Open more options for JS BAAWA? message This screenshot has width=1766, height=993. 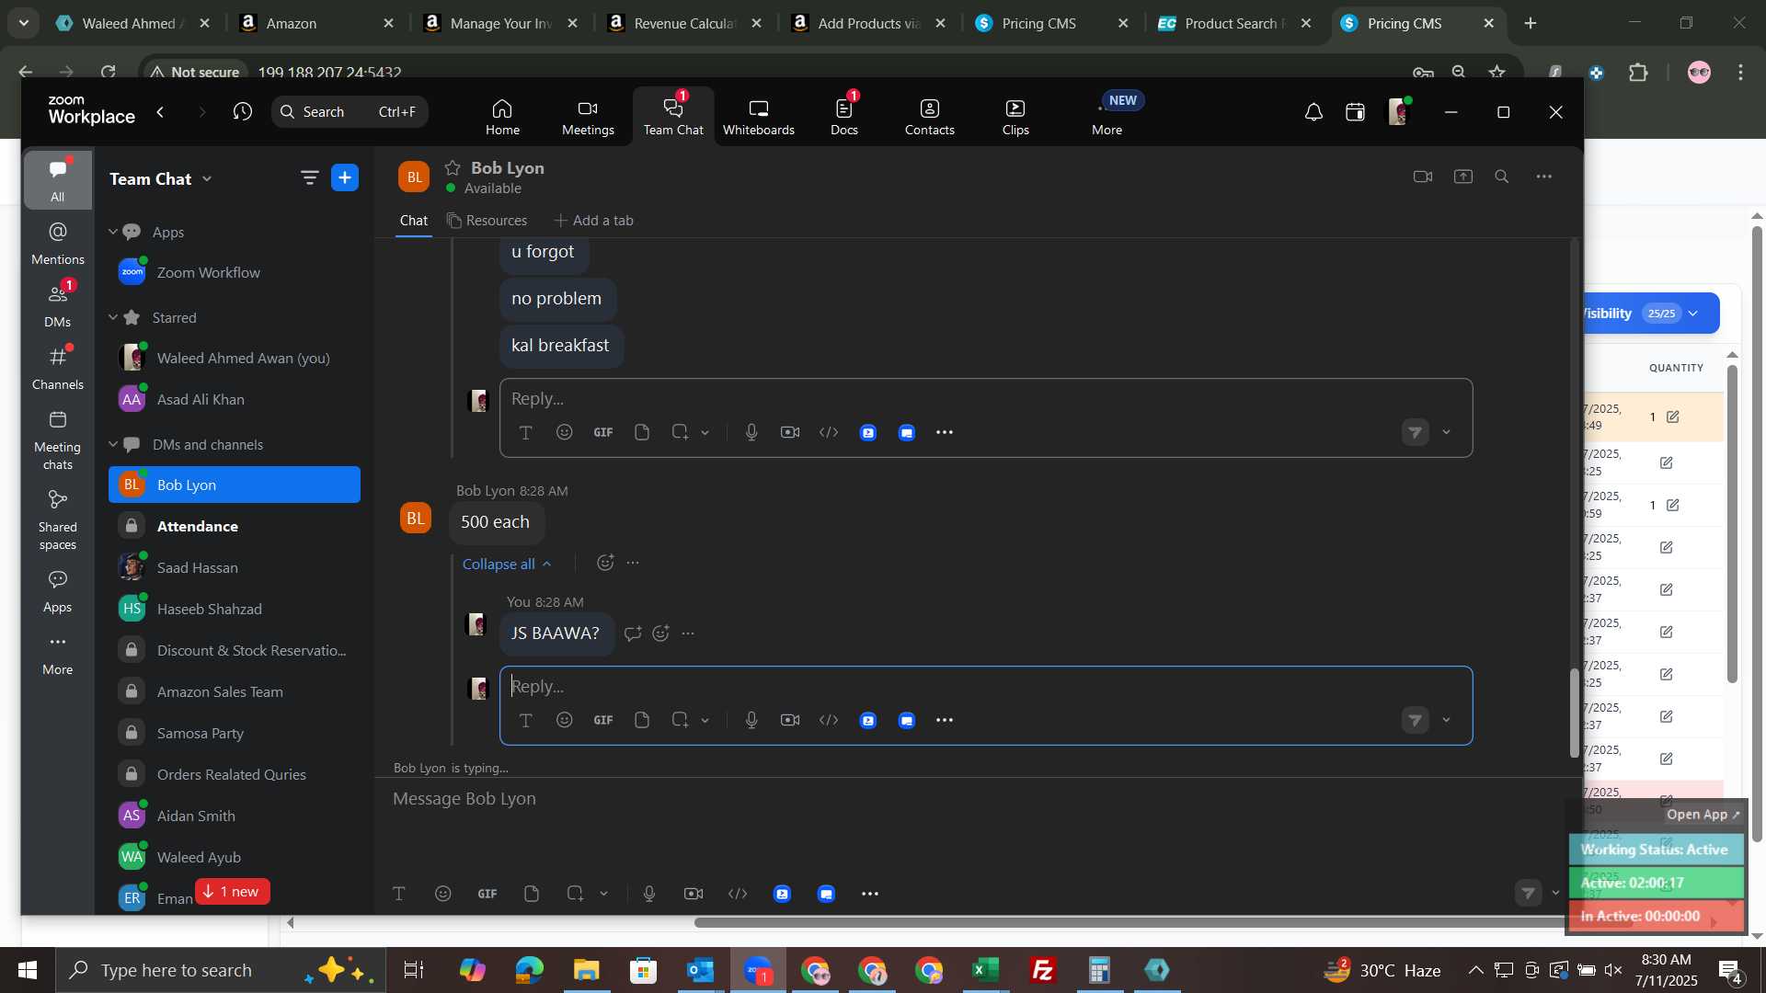689,633
